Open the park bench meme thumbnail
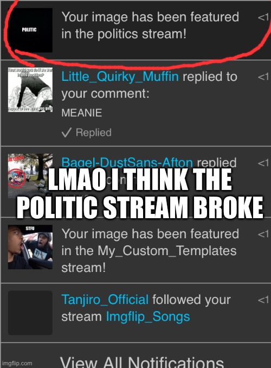 coord(30,176)
